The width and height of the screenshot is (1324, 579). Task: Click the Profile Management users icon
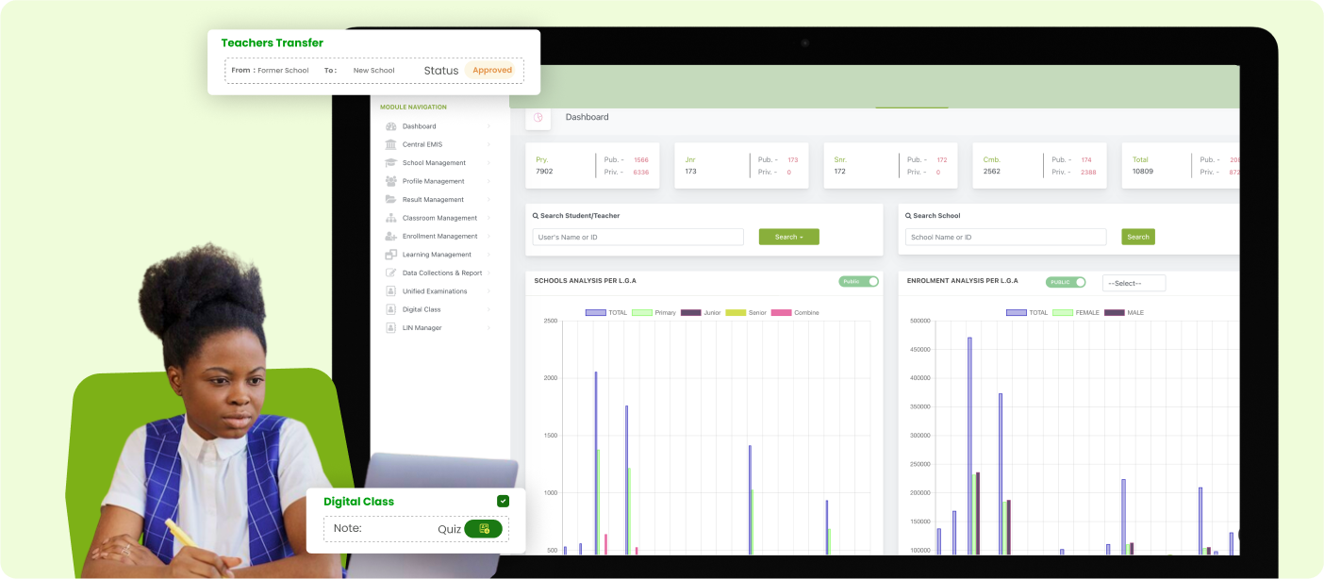390,181
